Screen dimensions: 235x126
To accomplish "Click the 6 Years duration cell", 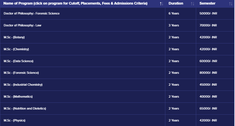I will pyautogui.click(x=174, y=14).
